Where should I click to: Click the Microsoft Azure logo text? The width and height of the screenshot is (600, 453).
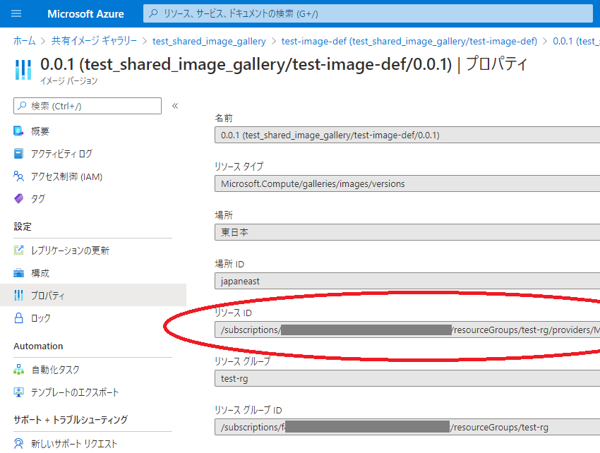pos(85,14)
